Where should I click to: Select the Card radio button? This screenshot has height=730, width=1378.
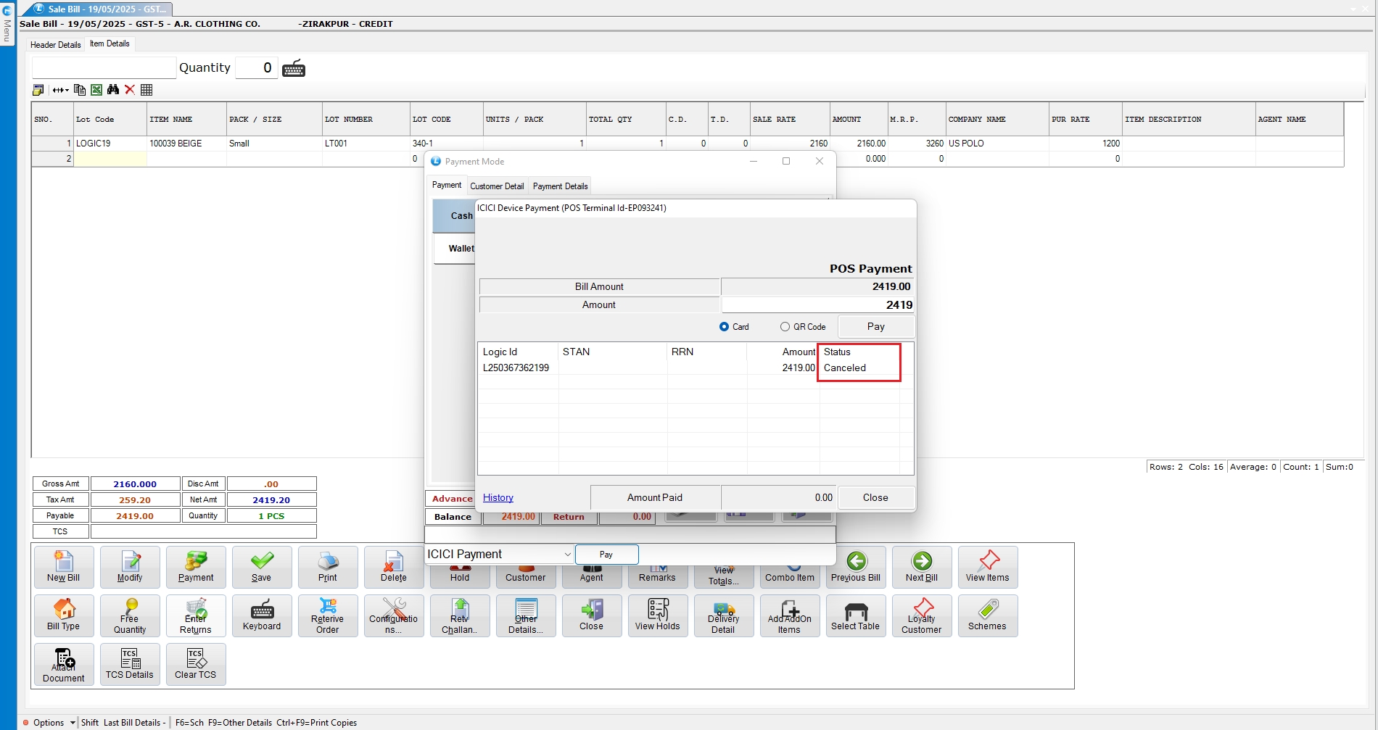pos(724,327)
